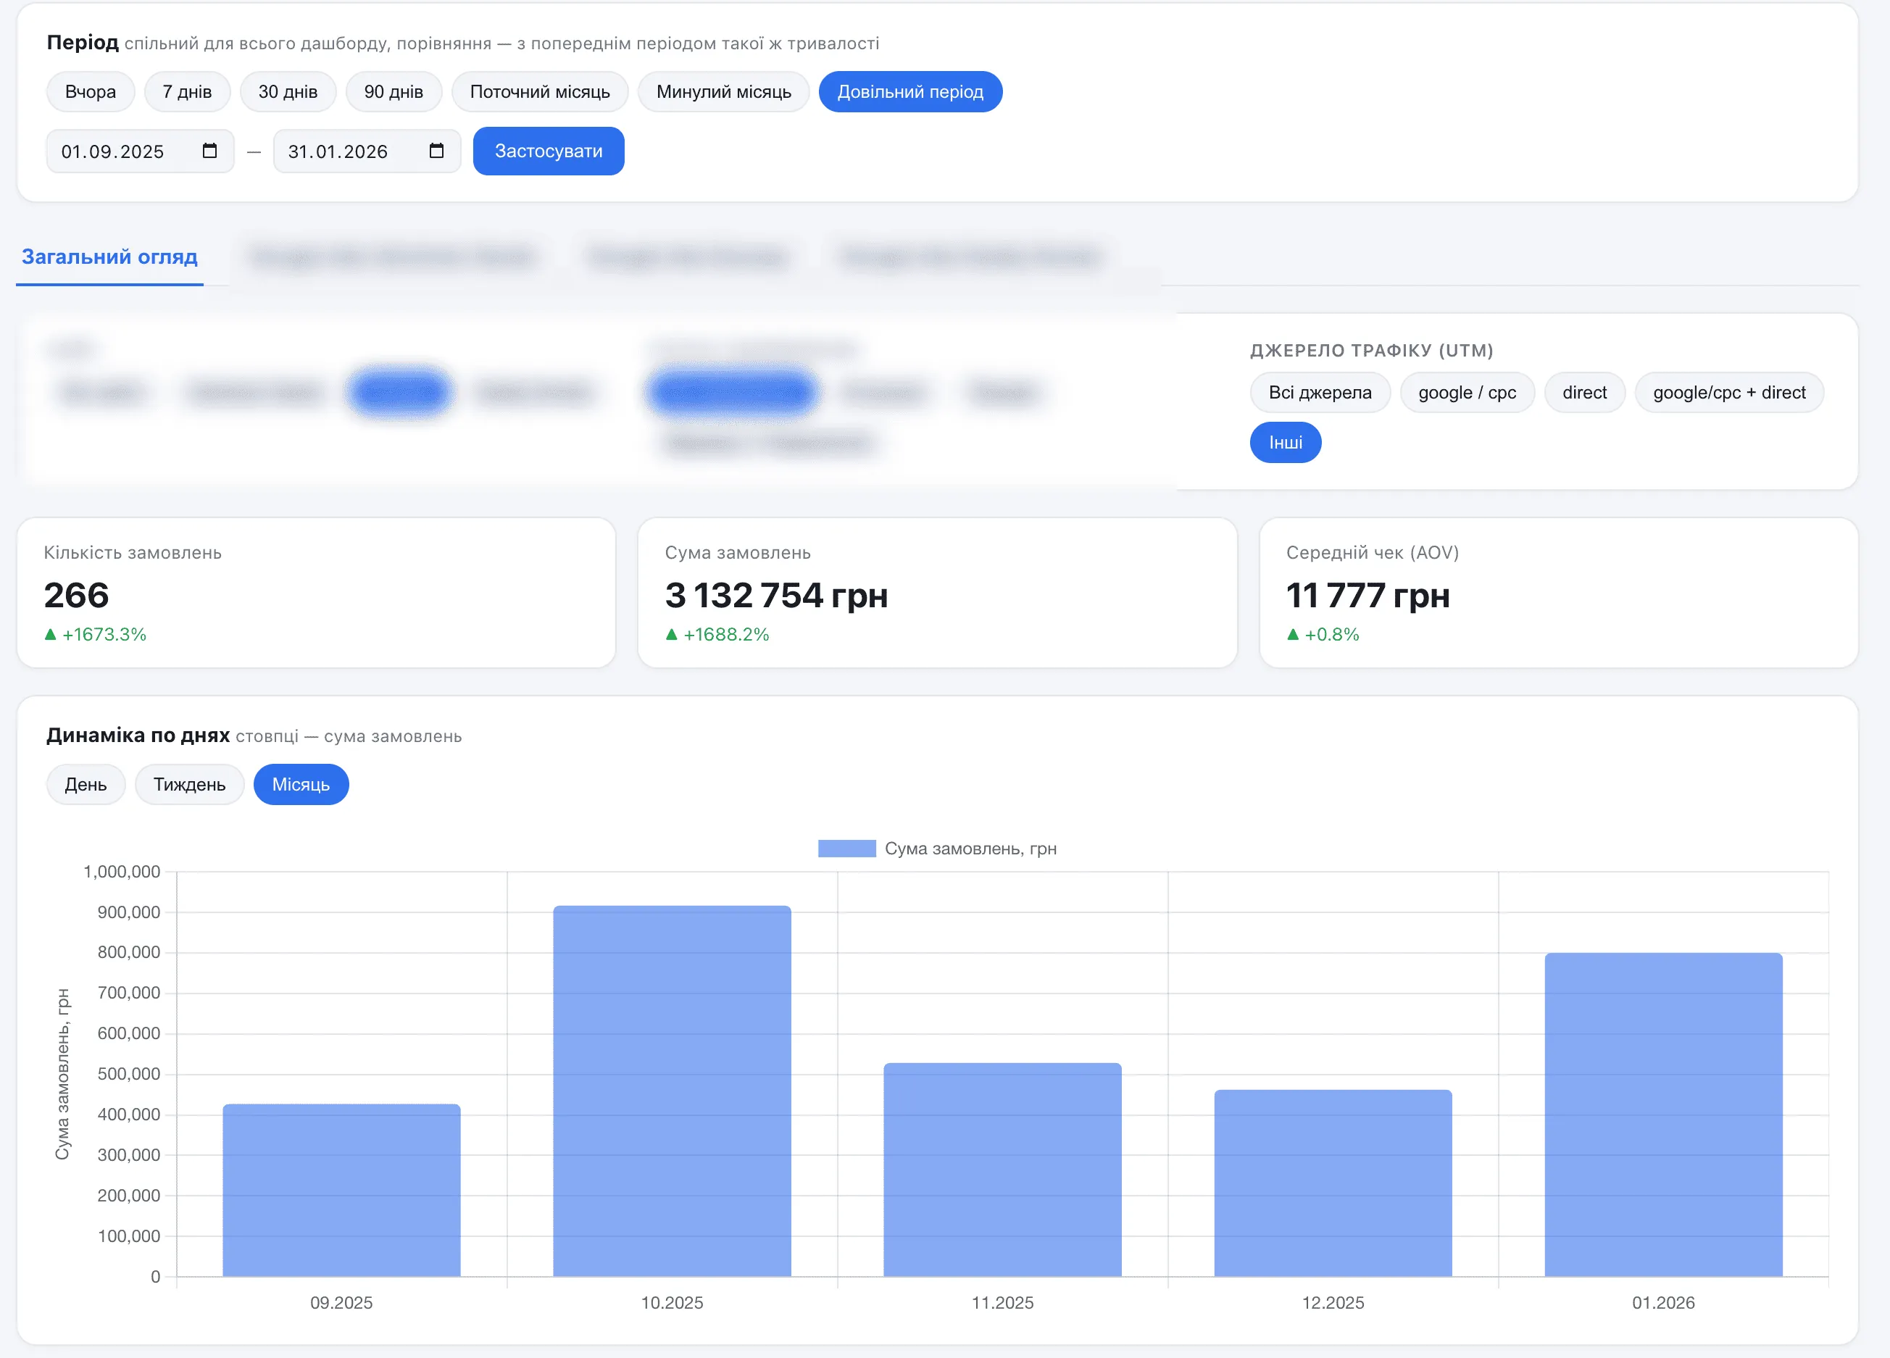Click the start date field 01.09.2025
The width and height of the screenshot is (1890, 1358).
[x=140, y=151]
